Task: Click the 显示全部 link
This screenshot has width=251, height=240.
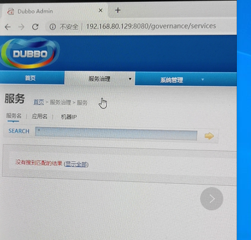Action: coord(77,165)
